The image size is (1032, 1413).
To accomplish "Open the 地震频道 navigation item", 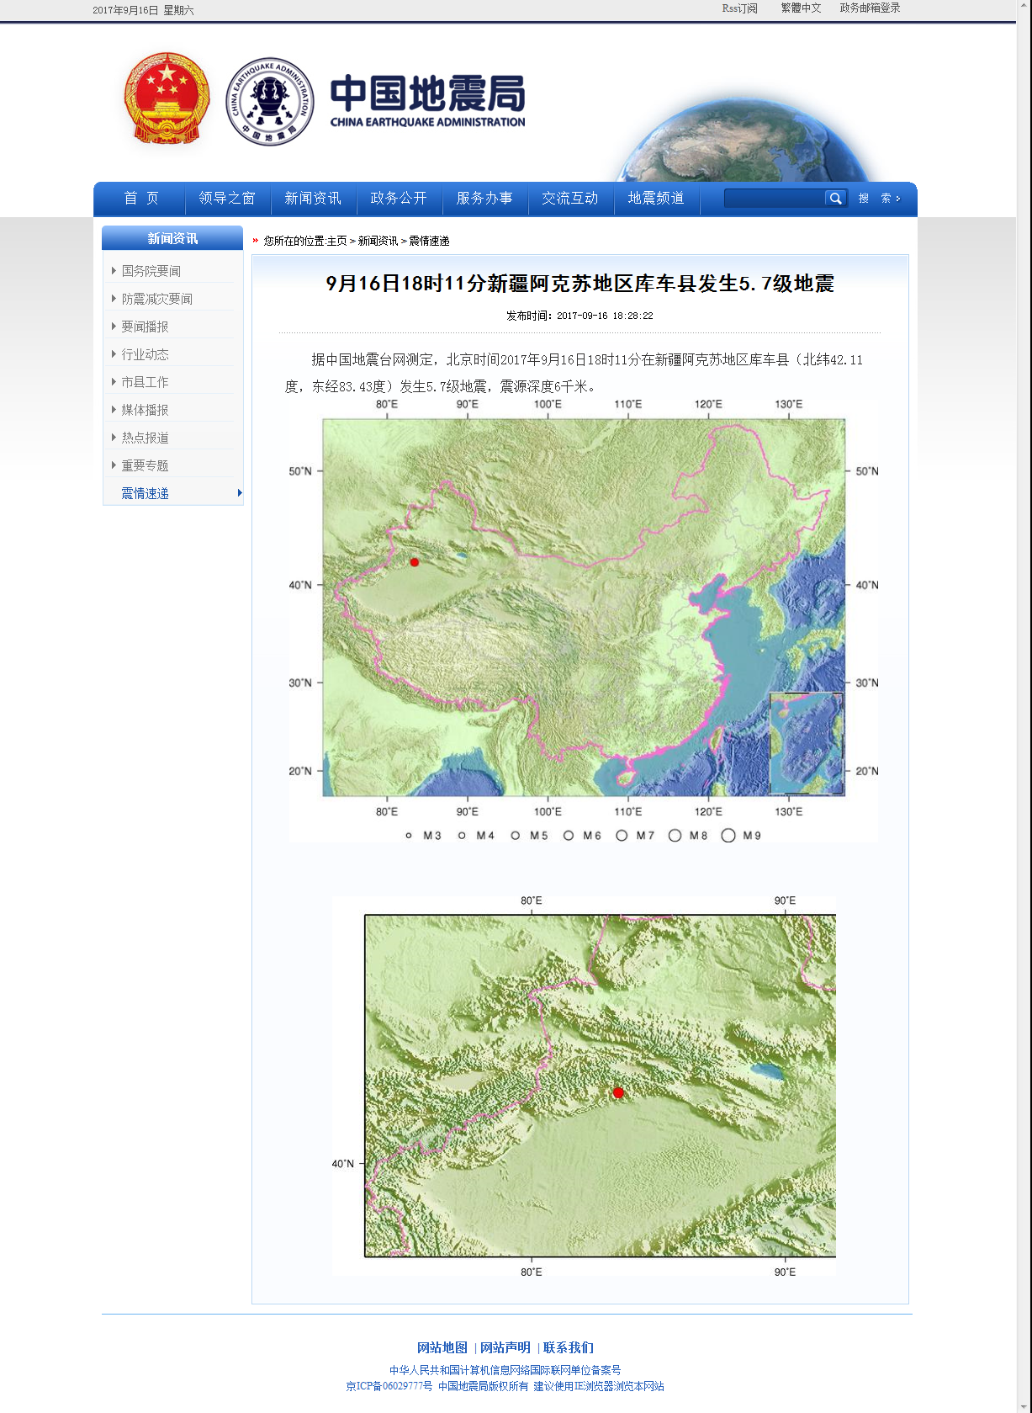I will click(656, 199).
